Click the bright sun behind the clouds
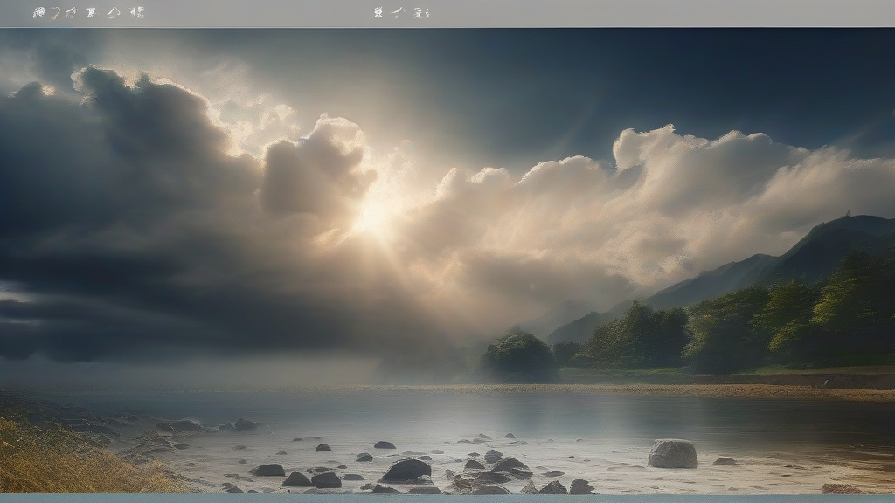Image resolution: width=895 pixels, height=503 pixels. click(374, 215)
